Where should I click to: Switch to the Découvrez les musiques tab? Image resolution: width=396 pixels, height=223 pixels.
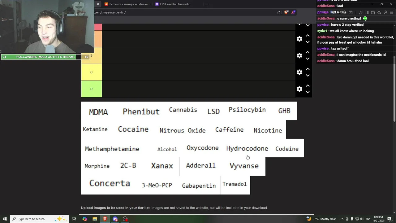pos(127,4)
